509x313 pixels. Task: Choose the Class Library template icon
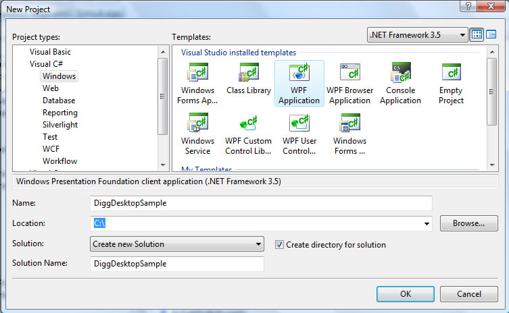tap(249, 72)
